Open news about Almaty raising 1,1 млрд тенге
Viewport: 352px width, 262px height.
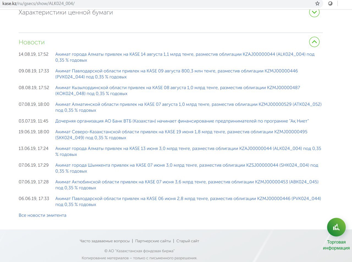(x=185, y=57)
